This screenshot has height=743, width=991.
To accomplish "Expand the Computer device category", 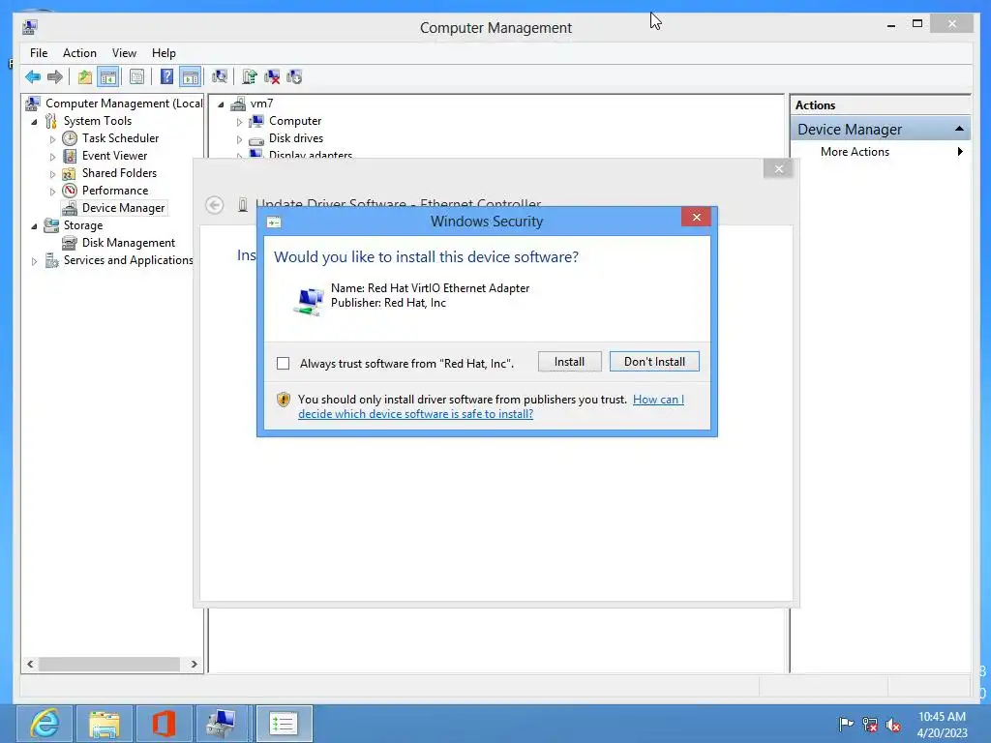I will [240, 122].
